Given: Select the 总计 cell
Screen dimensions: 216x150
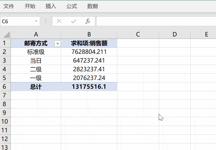Looking at the screenshot, I should [x=36, y=87].
